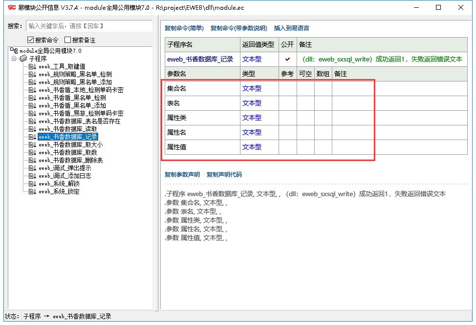Click the 公开 checkmark for eweb_书香数据库_记录

pos(287,59)
